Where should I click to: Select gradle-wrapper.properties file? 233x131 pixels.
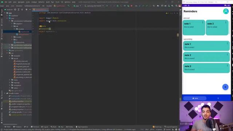pos(20,104)
